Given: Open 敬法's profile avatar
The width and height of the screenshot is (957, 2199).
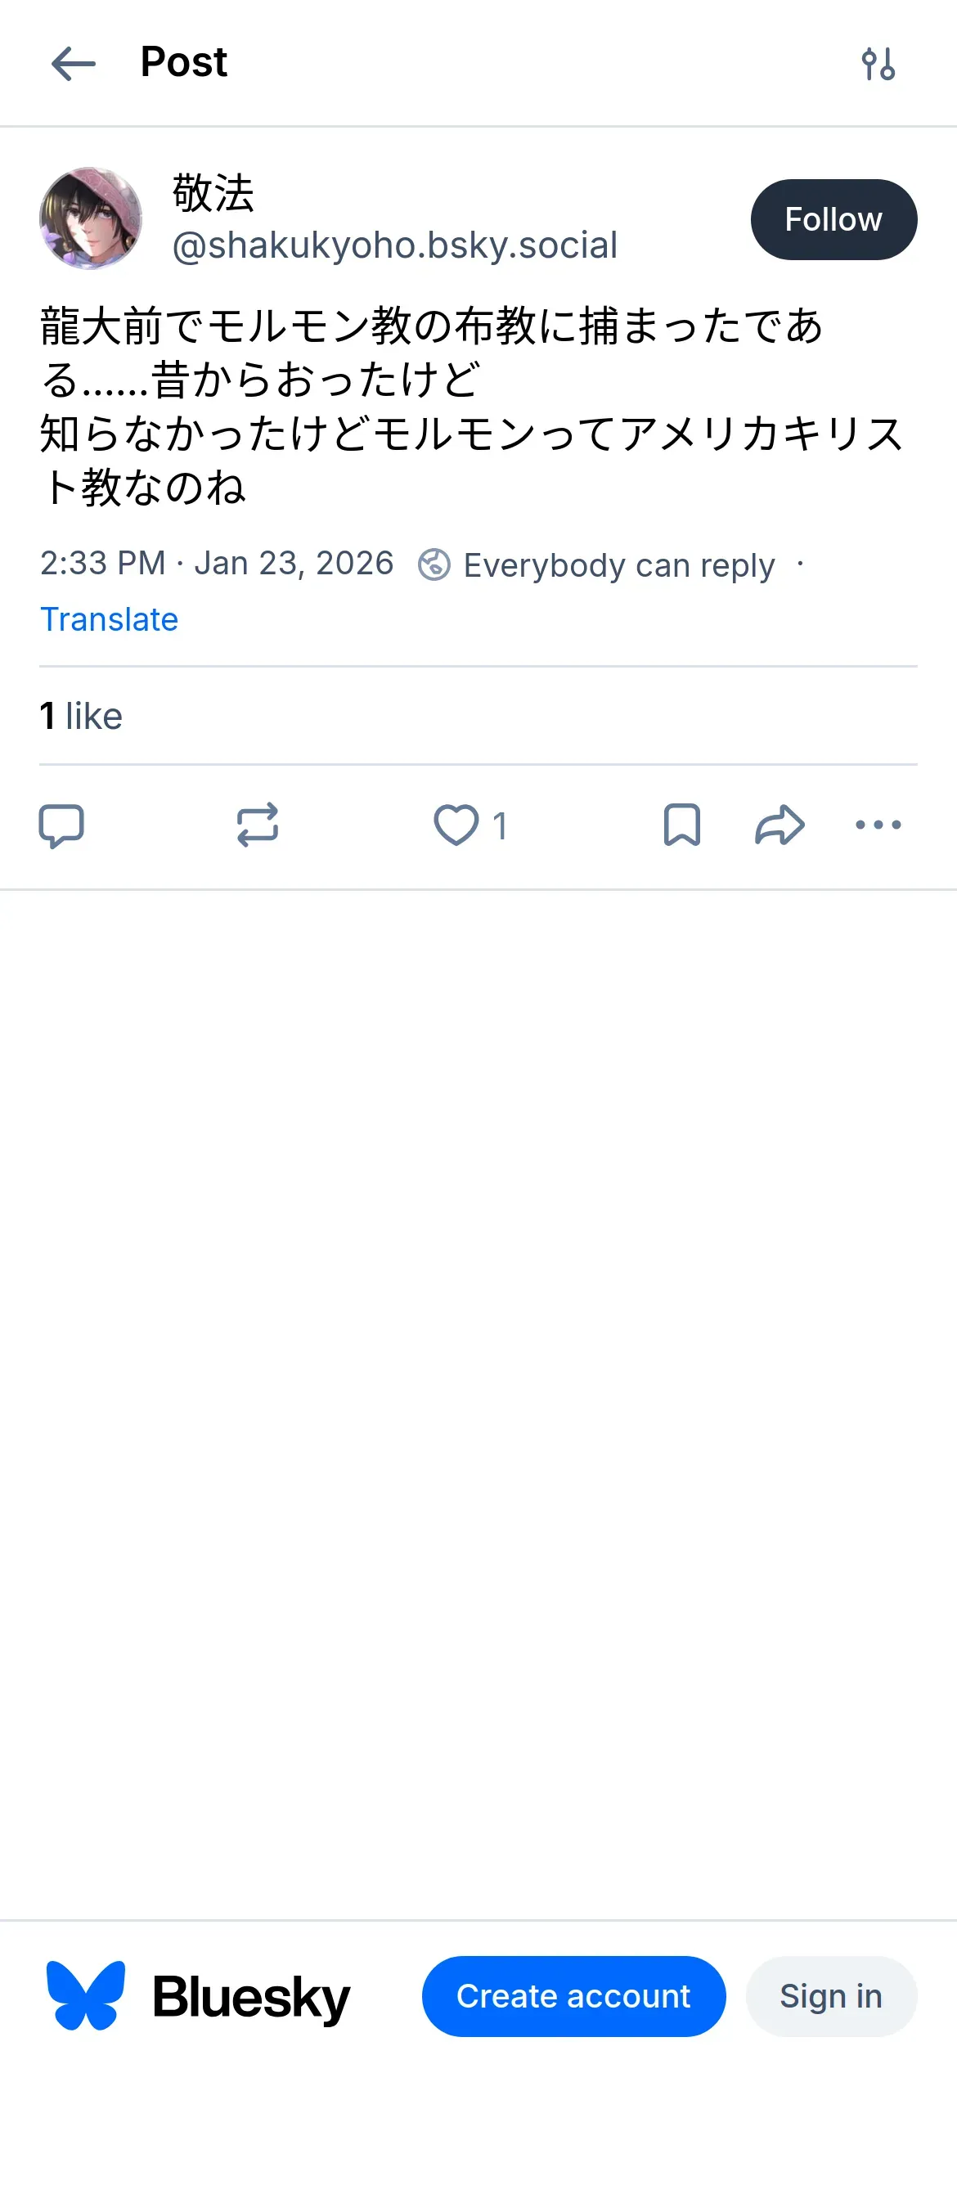Looking at the screenshot, I should (91, 218).
